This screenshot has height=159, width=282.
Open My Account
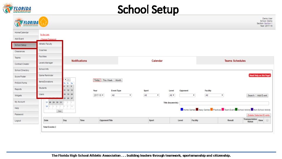coord(26,102)
